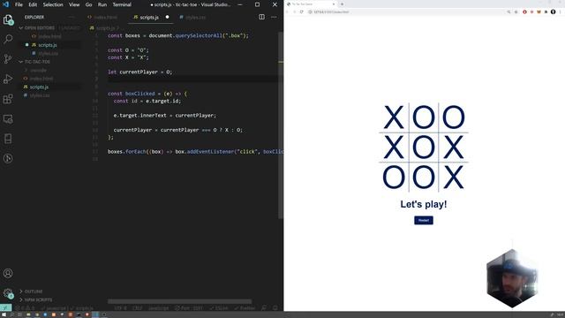Open the browser three-dot menu
Image resolution: width=565 pixels, height=318 pixels.
click(x=560, y=11)
